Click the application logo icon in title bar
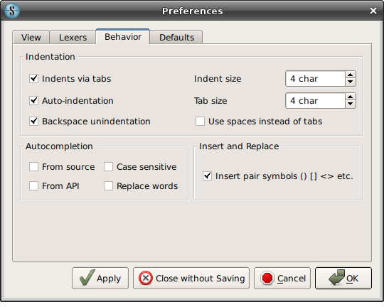Image resolution: width=384 pixels, height=307 pixels. [12, 11]
